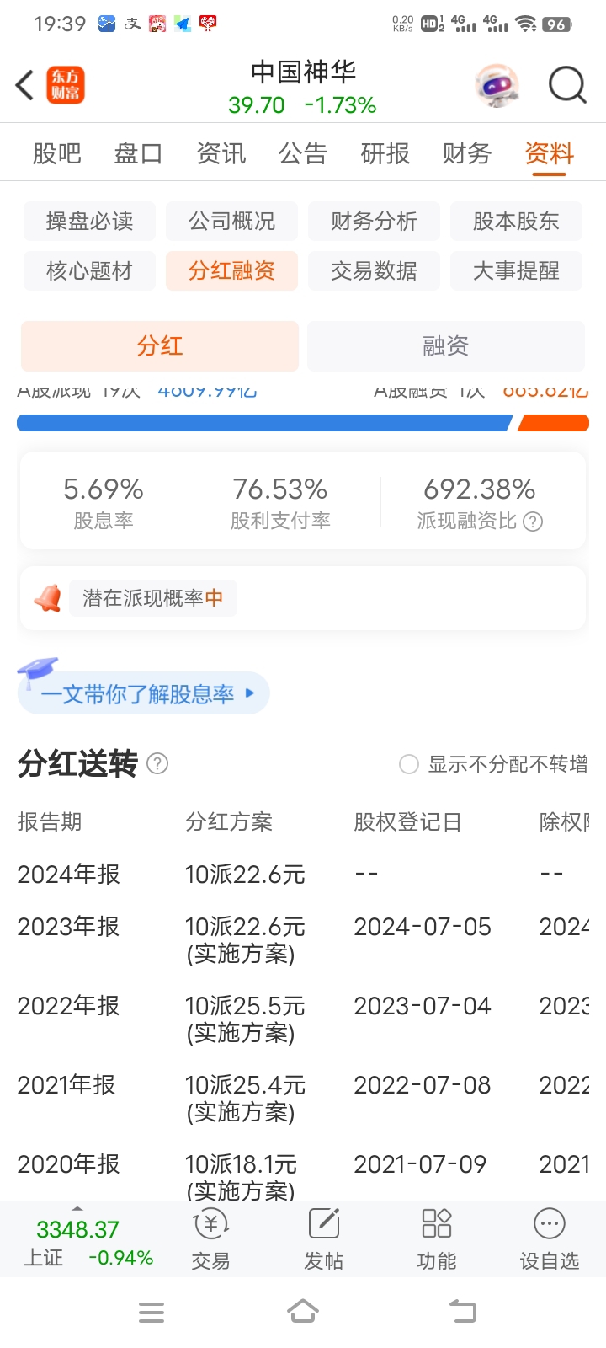606x1348 pixels.
Task: Tap the orange 融资 proportion bar
Action: [553, 423]
